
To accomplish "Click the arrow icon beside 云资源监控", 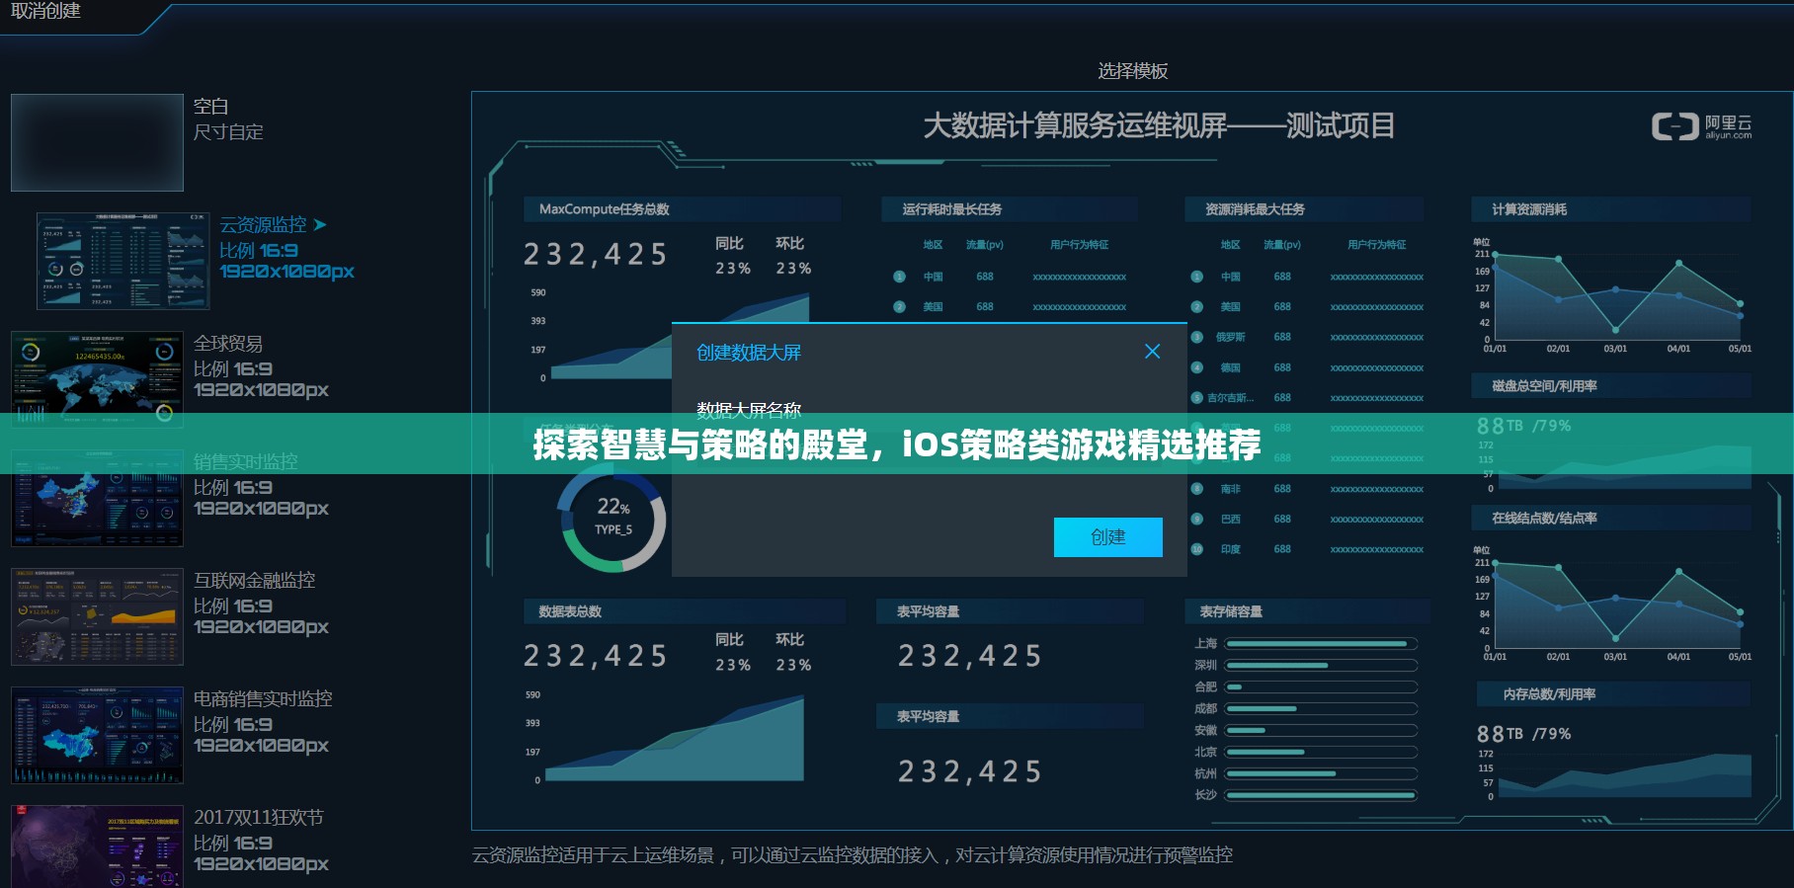I will click(x=319, y=225).
